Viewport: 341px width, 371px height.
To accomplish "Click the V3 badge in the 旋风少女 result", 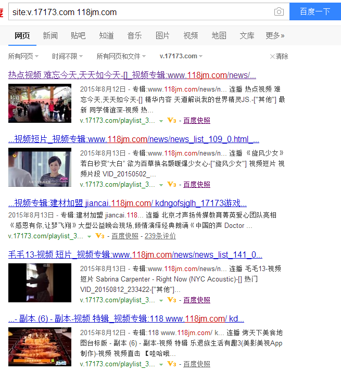I will tap(172, 185).
